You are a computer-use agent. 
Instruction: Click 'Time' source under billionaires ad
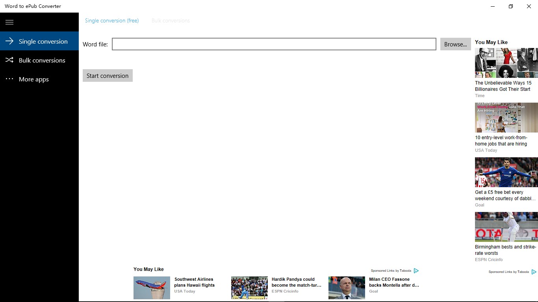pyautogui.click(x=480, y=96)
